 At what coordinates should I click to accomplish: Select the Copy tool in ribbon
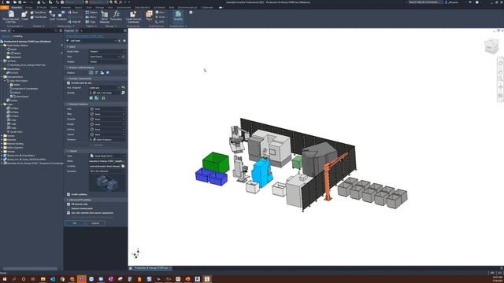91,22
